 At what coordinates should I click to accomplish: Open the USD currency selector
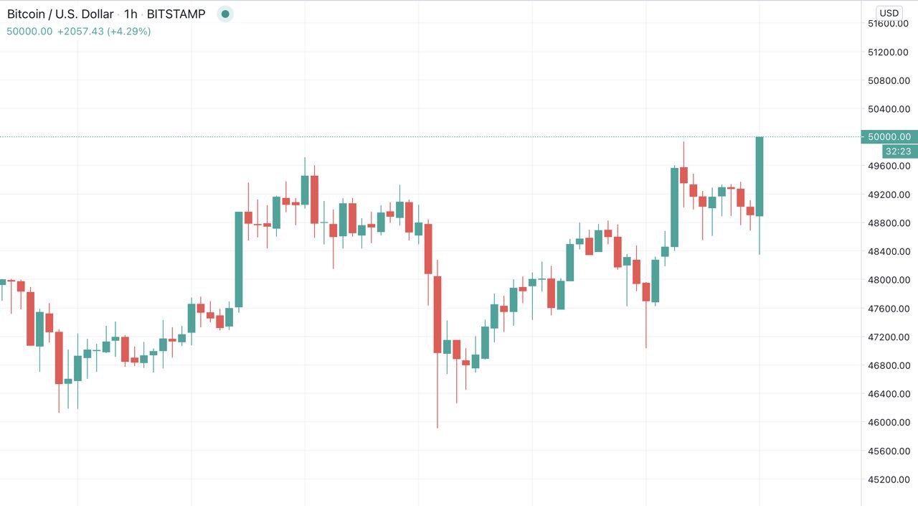(x=889, y=13)
